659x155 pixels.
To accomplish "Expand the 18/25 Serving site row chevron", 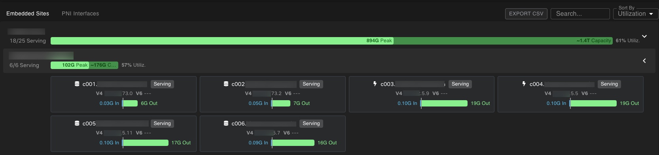I will point(644,36).
